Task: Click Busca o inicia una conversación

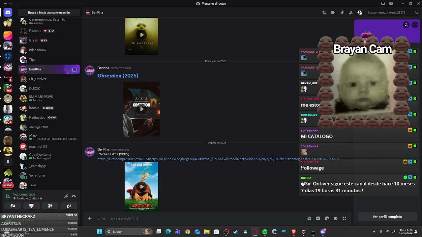Action: point(49,13)
